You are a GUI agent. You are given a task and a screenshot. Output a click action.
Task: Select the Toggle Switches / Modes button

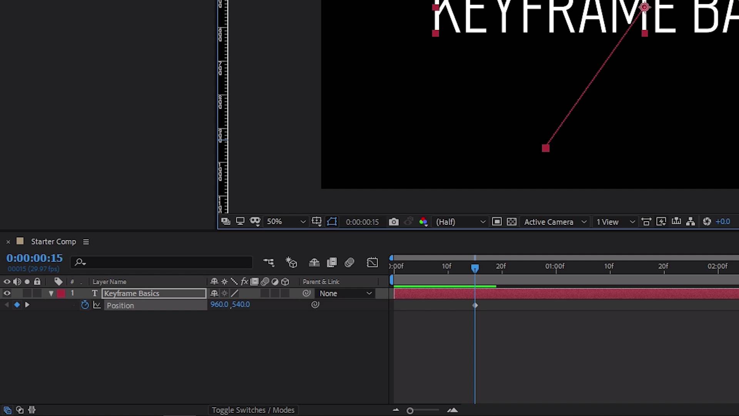(x=253, y=410)
